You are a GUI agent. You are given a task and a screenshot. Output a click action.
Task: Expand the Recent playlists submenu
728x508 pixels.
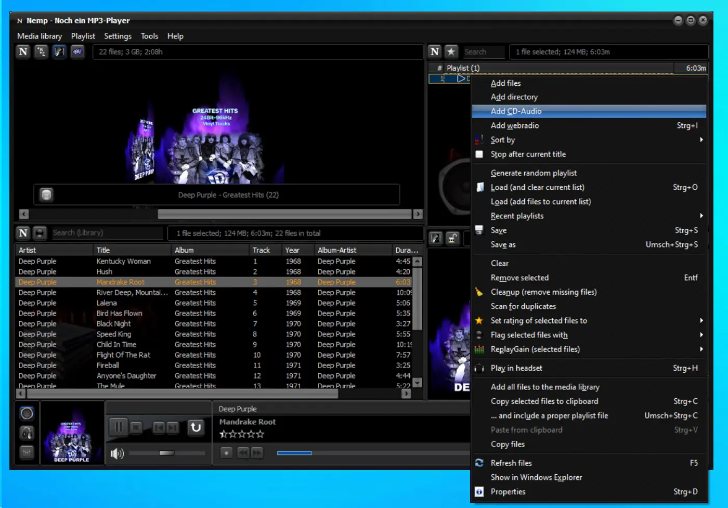(589, 216)
